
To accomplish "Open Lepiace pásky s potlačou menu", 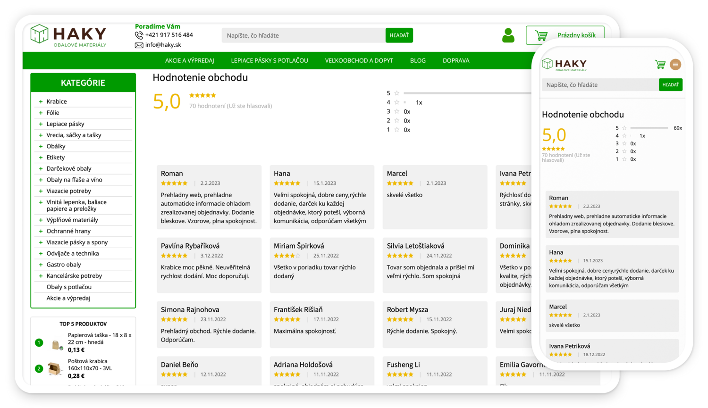I will (270, 60).
